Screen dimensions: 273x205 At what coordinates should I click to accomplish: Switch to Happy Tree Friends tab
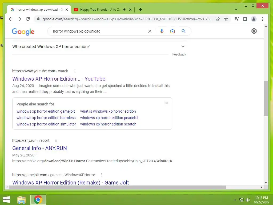pos(100,10)
